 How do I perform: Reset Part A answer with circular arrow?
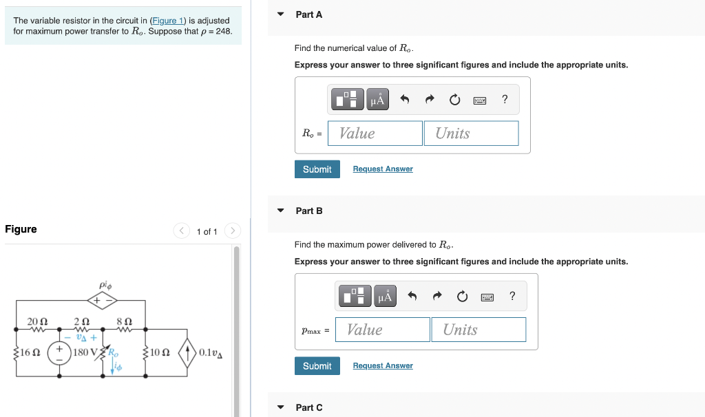point(454,99)
